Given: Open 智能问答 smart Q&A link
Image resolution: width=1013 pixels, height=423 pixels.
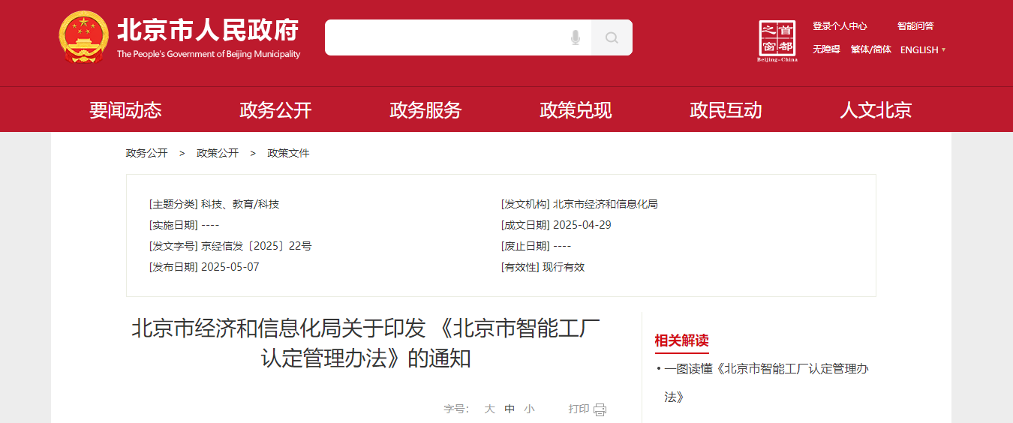Looking at the screenshot, I should coord(915,26).
